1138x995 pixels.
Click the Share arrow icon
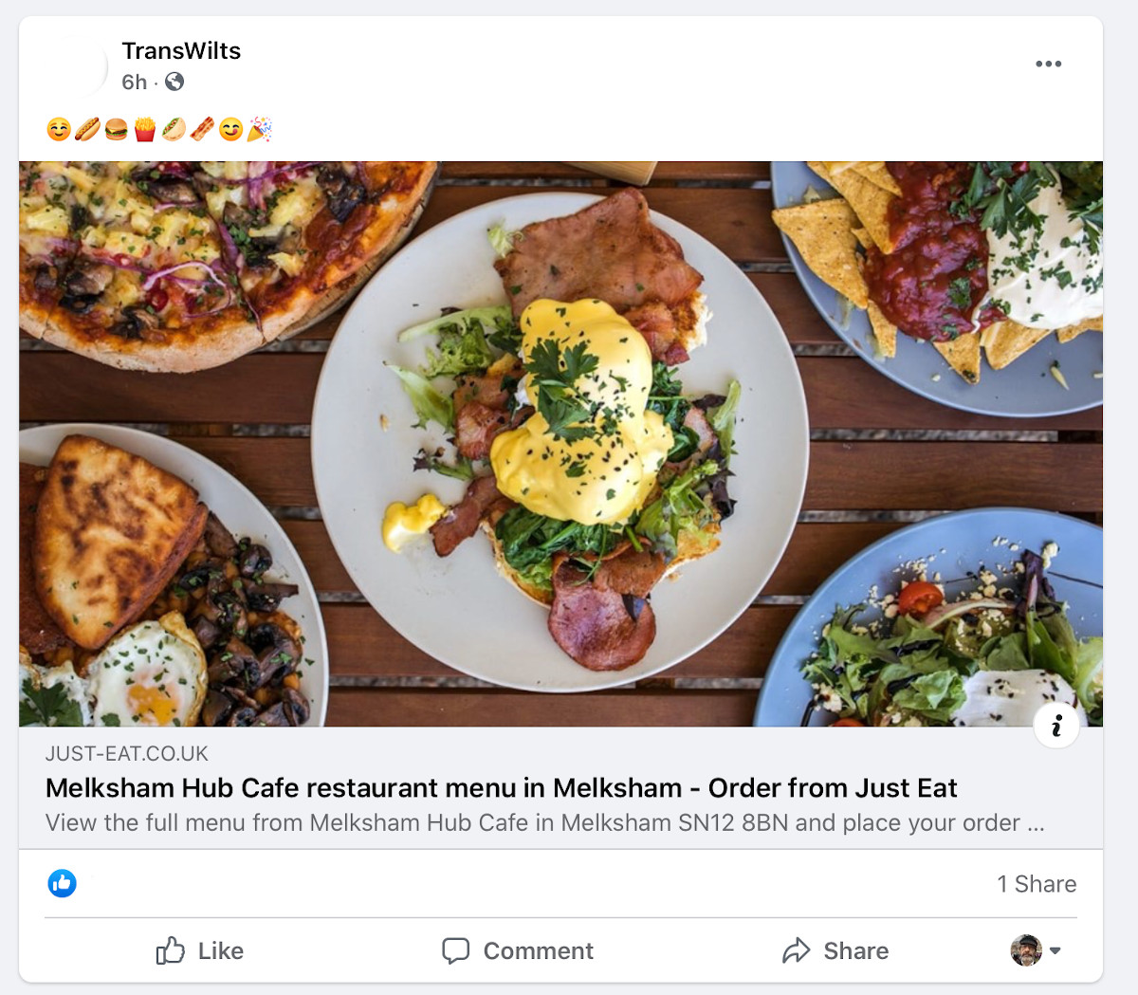[797, 950]
